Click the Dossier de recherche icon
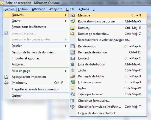The image size is (151, 120). [72, 34]
